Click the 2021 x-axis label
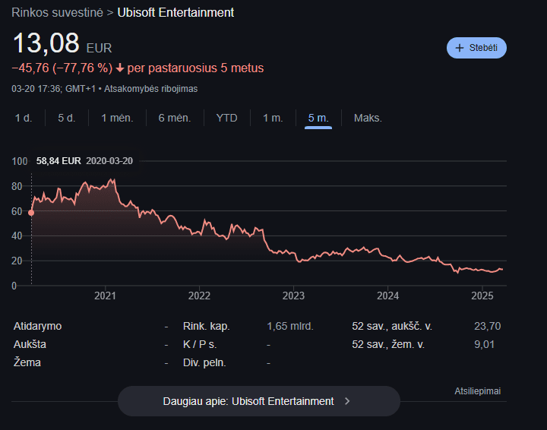The height and width of the screenshot is (430, 547). pyautogui.click(x=105, y=296)
